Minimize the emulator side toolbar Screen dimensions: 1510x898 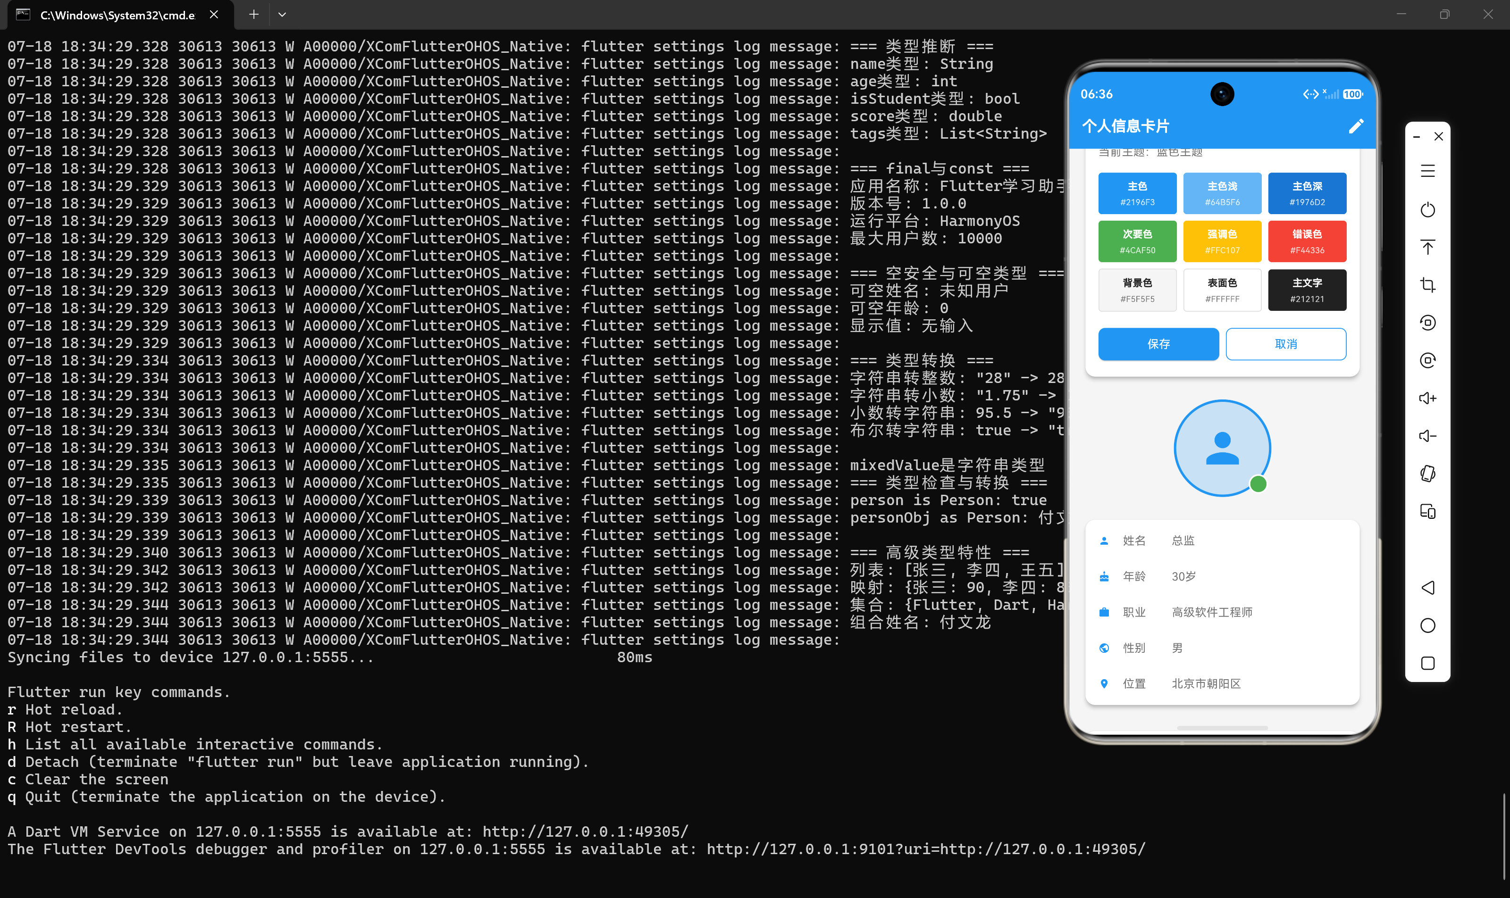[x=1416, y=137]
